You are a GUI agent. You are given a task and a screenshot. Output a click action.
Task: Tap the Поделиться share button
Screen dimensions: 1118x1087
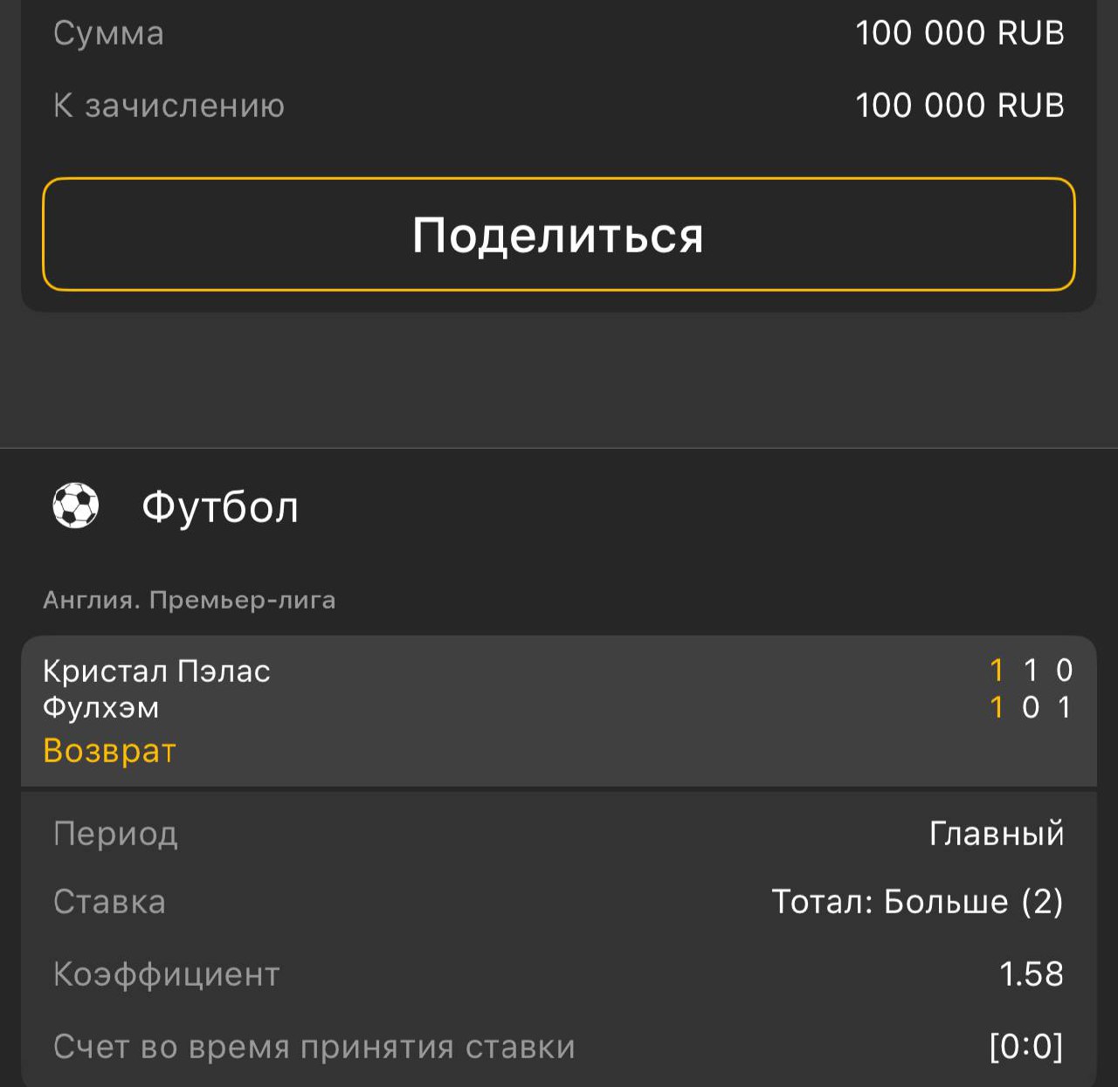coord(558,234)
